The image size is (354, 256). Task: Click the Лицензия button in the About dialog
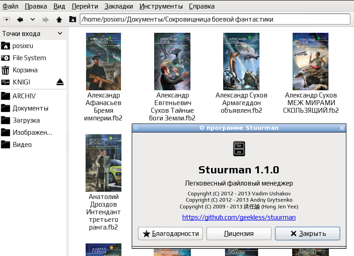click(x=239, y=234)
